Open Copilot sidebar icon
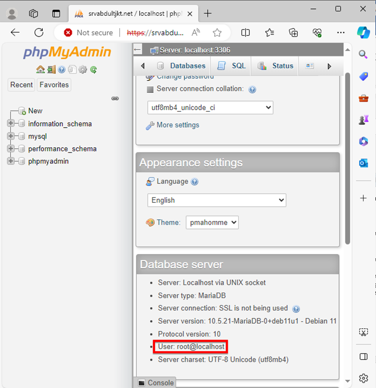 (363, 33)
